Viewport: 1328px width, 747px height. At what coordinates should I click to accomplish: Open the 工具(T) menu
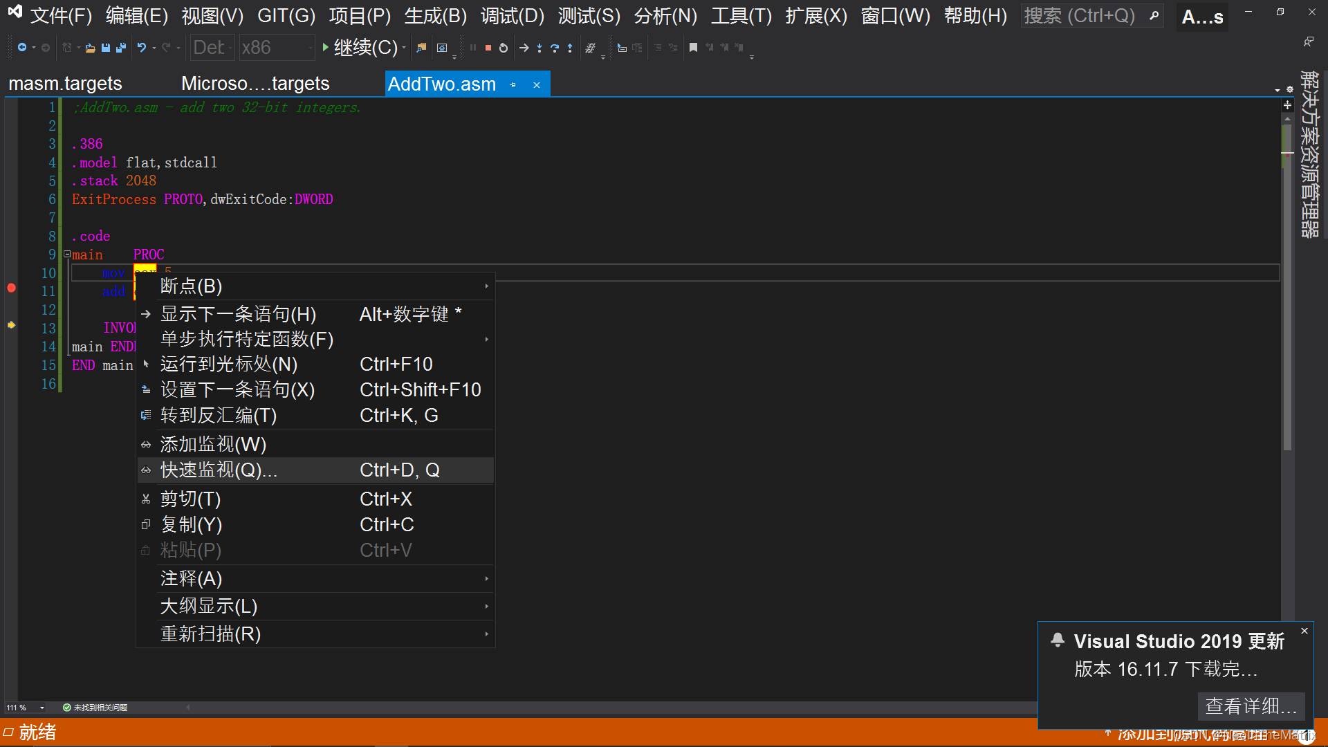pos(741,15)
